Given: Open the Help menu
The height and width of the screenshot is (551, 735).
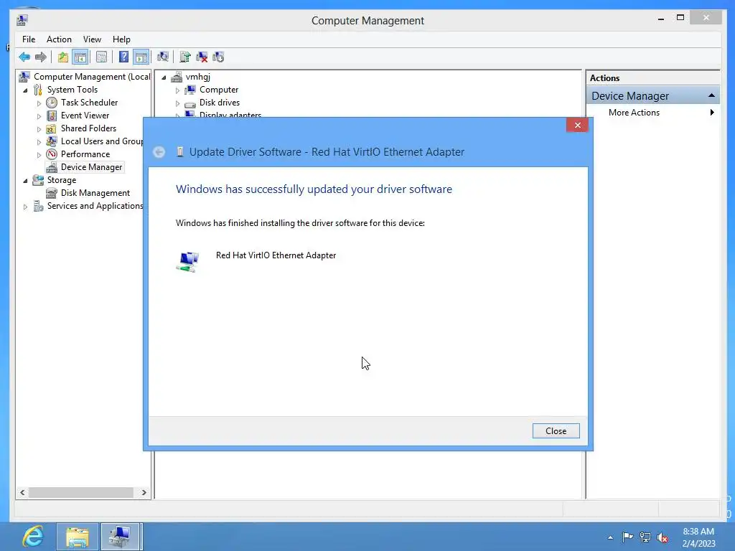Looking at the screenshot, I should tap(121, 39).
